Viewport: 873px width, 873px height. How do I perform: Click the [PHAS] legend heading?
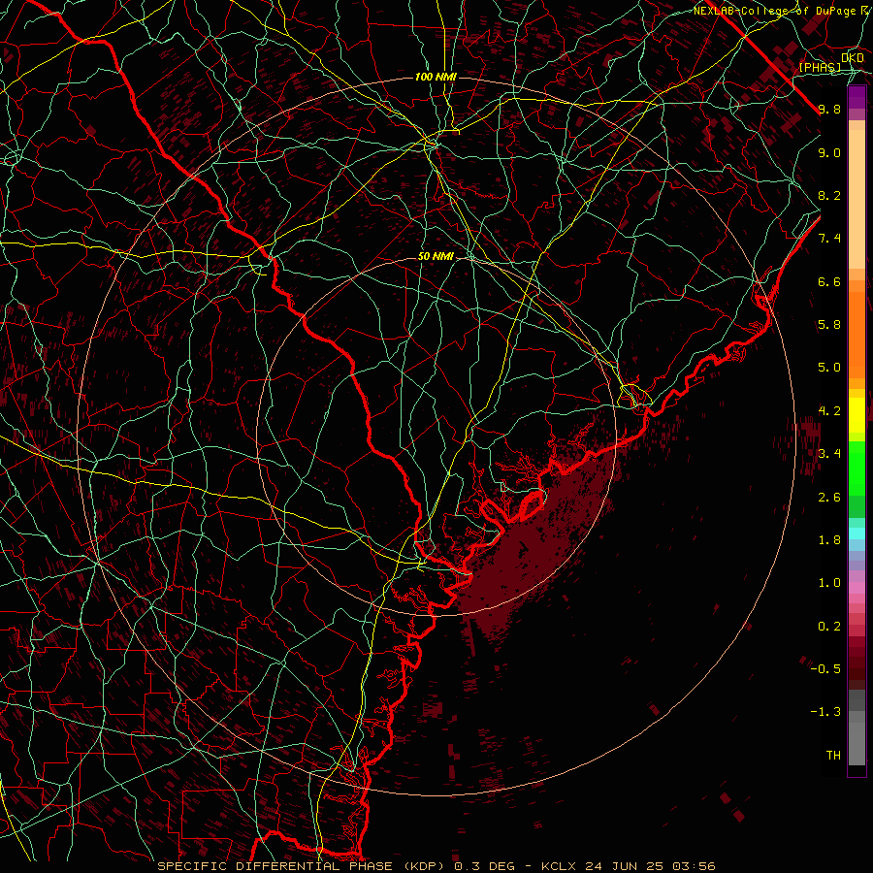(820, 67)
